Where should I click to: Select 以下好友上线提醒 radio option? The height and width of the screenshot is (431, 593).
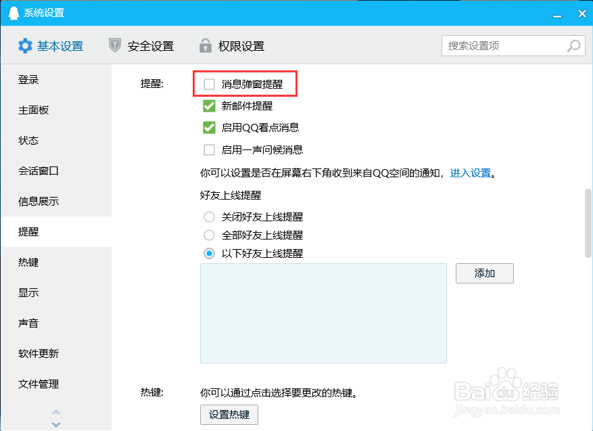click(x=209, y=253)
